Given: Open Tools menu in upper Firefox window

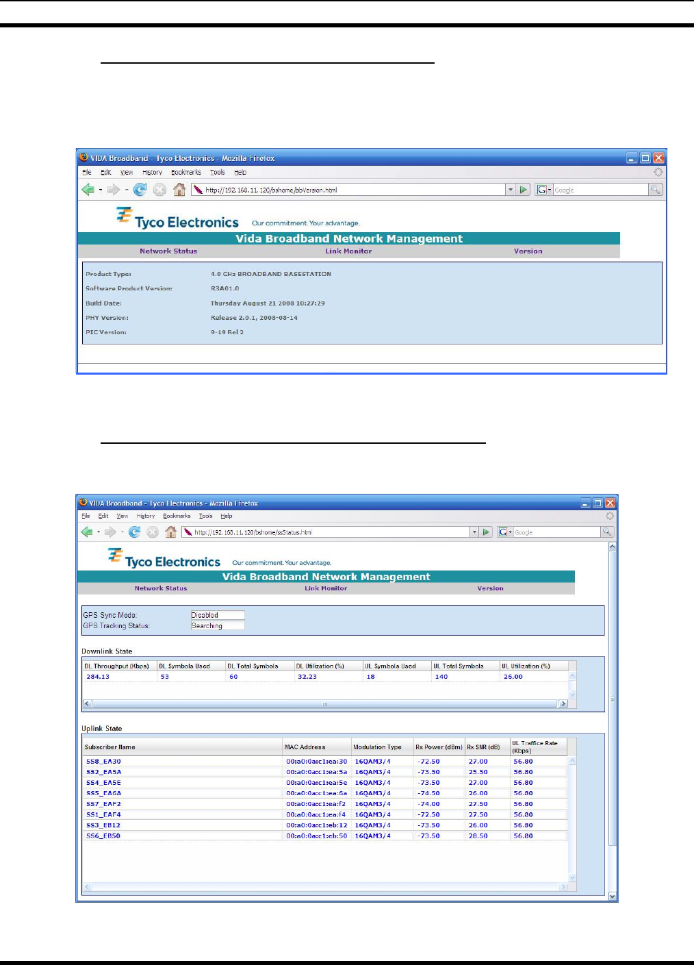Looking at the screenshot, I should [x=217, y=173].
